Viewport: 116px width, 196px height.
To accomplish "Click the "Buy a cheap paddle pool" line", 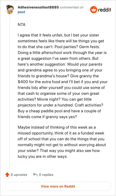I will point(59,111).
